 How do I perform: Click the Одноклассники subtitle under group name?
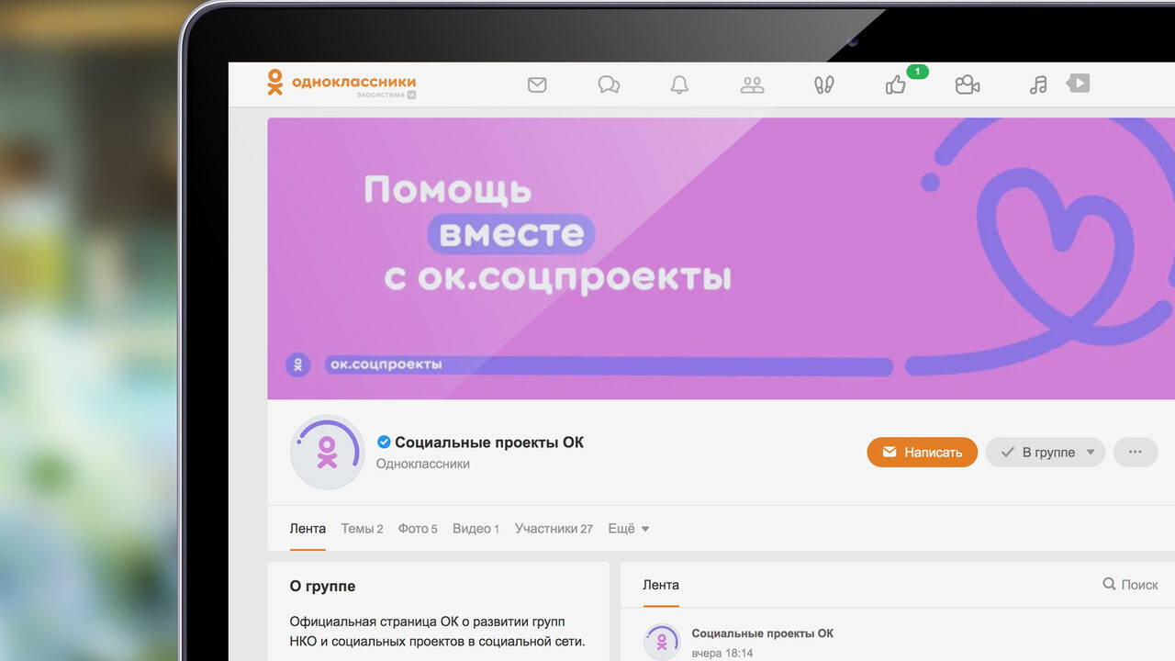[x=423, y=464]
